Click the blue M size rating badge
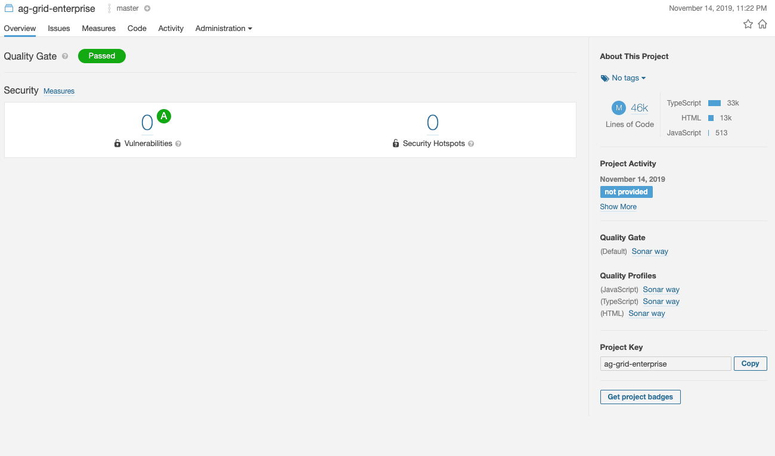This screenshot has height=456, width=775. (619, 108)
